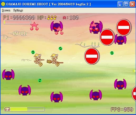Click the purple bat skull at the left edge

click(x=8, y=75)
